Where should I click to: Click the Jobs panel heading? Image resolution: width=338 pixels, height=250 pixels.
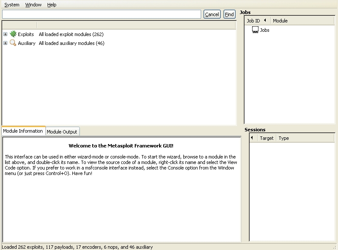pyautogui.click(x=245, y=12)
